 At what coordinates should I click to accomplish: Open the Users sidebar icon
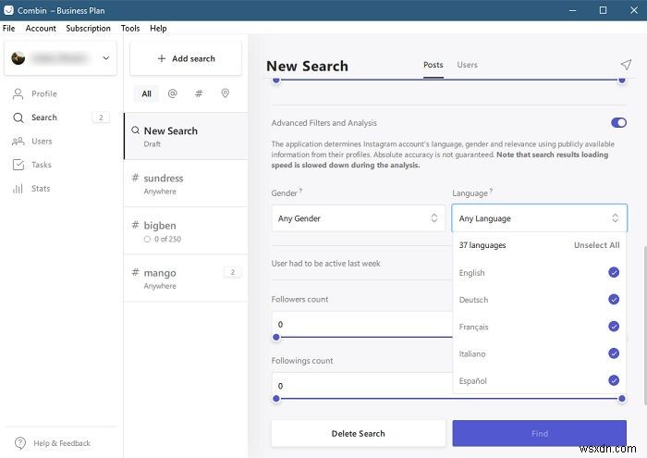click(x=18, y=142)
